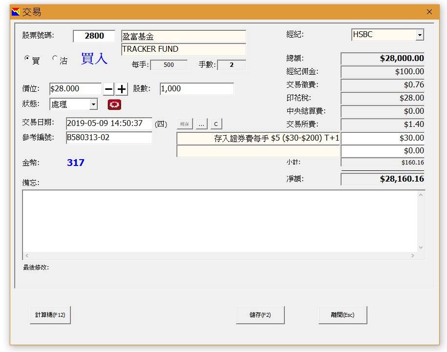
Task: Leave the dialog with 離開(Esc)
Action: [342, 315]
